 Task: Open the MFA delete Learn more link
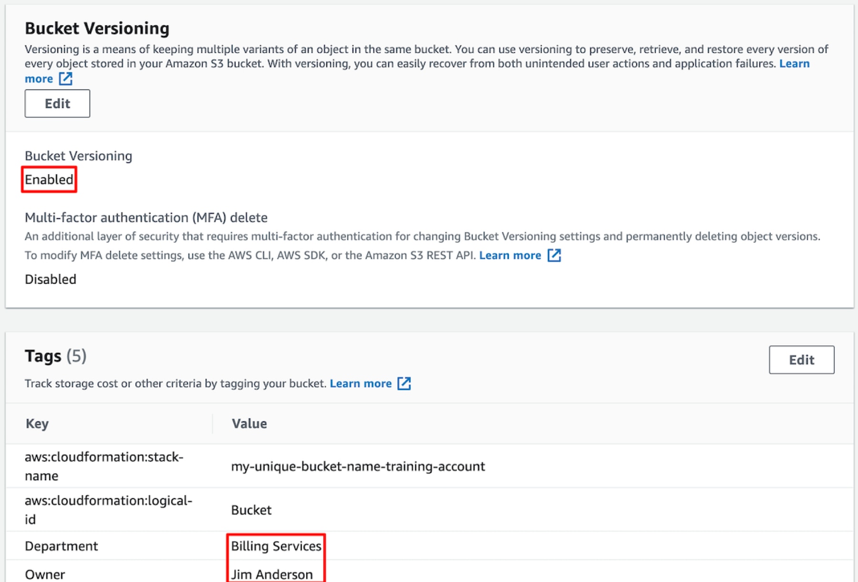pyautogui.click(x=510, y=255)
